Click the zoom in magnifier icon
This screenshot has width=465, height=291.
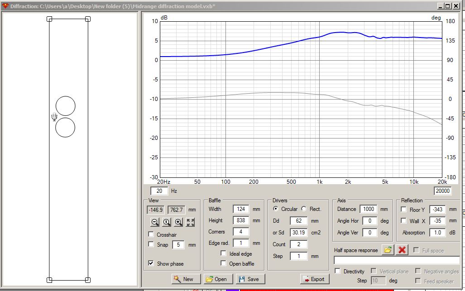[x=178, y=222]
